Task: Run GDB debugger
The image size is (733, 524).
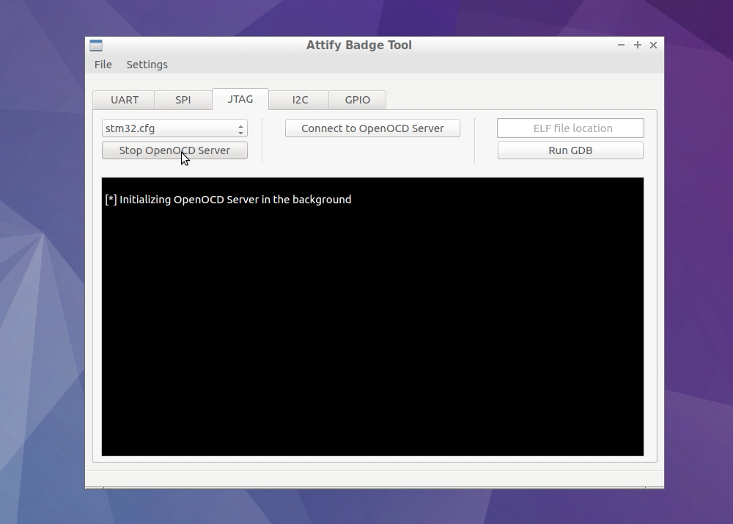Action: tap(570, 150)
